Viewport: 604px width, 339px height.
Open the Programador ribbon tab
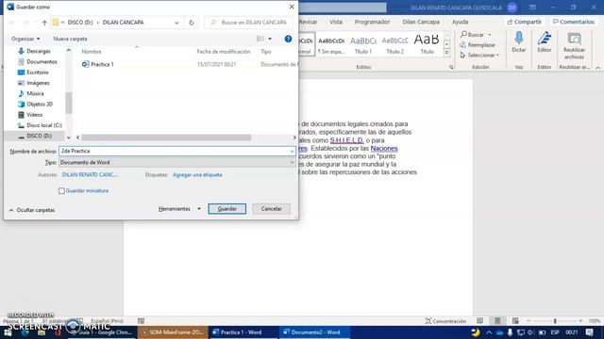(x=372, y=22)
